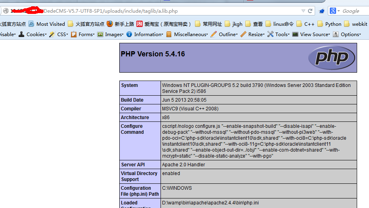Click the Resize ruler icon
The width and height of the screenshot is (369, 208).
pyautogui.click(x=244, y=35)
